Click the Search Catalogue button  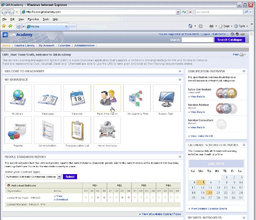pyautogui.click(x=230, y=40)
